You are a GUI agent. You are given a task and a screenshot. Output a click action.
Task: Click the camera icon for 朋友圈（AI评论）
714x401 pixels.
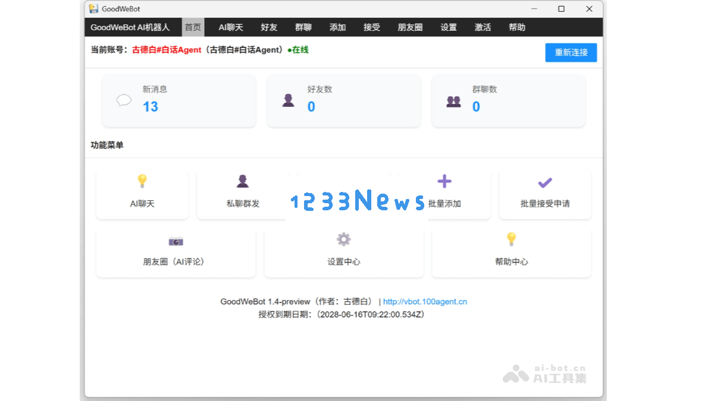click(176, 241)
